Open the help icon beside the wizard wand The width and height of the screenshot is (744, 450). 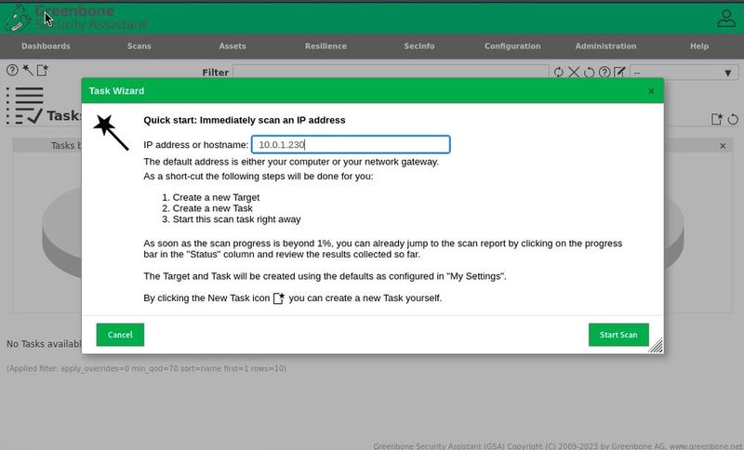click(x=12, y=70)
